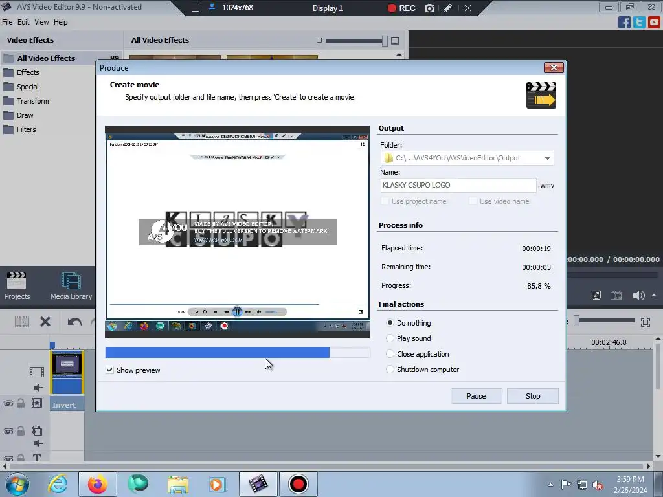Click the full screen preview icon
Image resolution: width=663 pixels, height=497 pixels.
click(596, 295)
